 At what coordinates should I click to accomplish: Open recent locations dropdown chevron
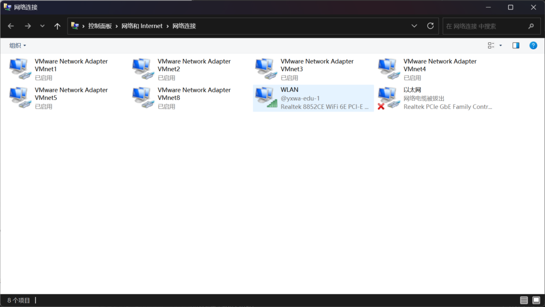point(43,26)
